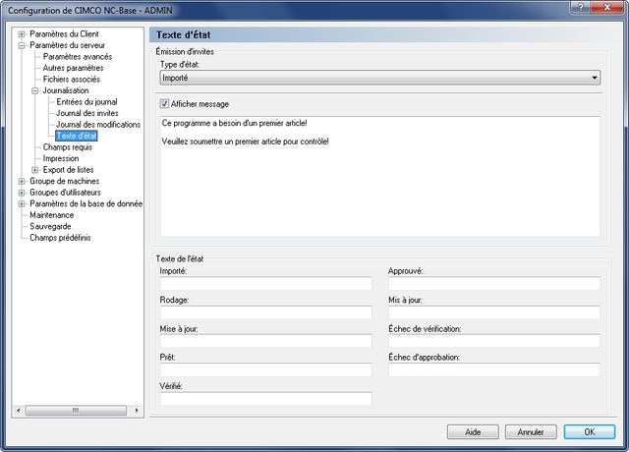
Task: Click the tree scrollbar left arrow
Action: tap(19, 411)
